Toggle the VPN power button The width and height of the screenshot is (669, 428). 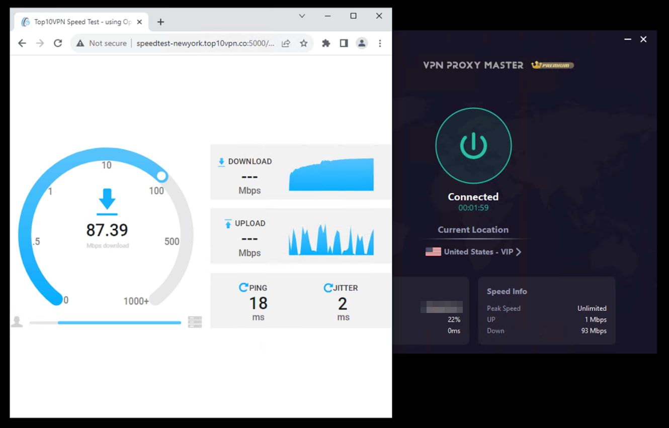(x=473, y=145)
